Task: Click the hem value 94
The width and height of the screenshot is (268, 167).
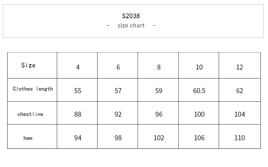Action: tap(78, 138)
